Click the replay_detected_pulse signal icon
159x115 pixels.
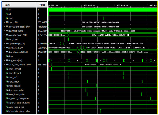click(x=7, y=103)
